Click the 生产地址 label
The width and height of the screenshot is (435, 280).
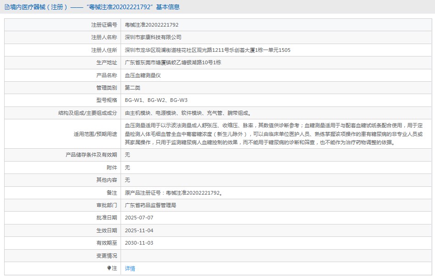tap(106, 62)
